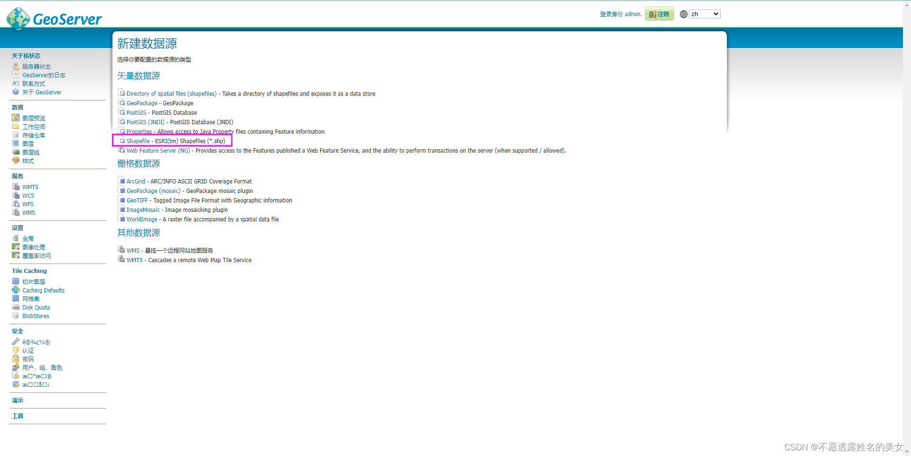Open Directory of spatial files (shapefiles) link
Viewport: 911px width, 456px height.
coord(171,94)
